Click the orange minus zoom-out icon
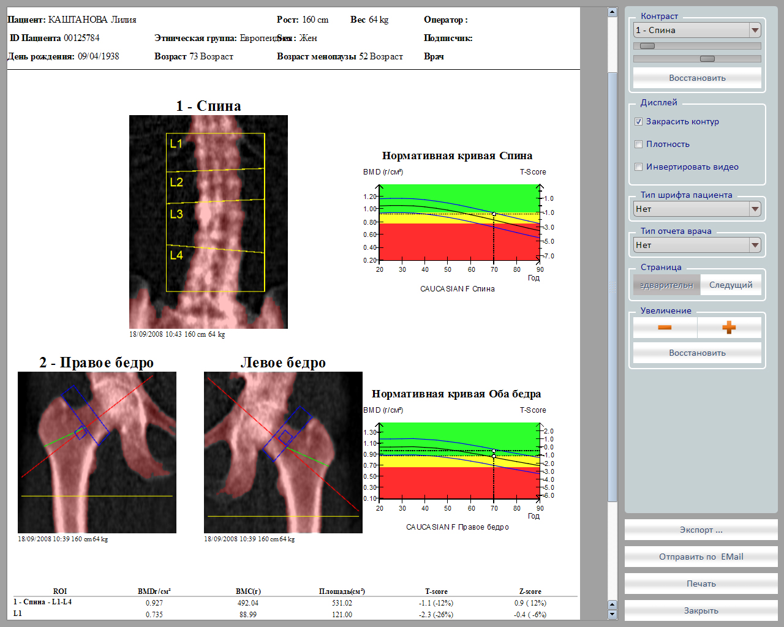This screenshot has height=627, width=784. click(x=665, y=328)
